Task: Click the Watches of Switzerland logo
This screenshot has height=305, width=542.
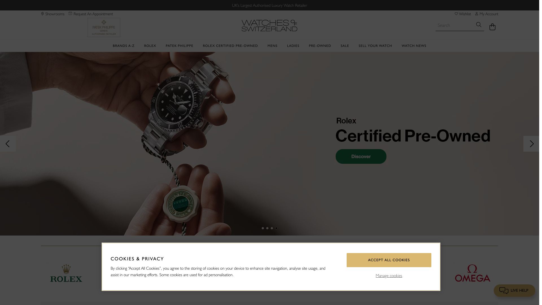Action: click(x=269, y=25)
